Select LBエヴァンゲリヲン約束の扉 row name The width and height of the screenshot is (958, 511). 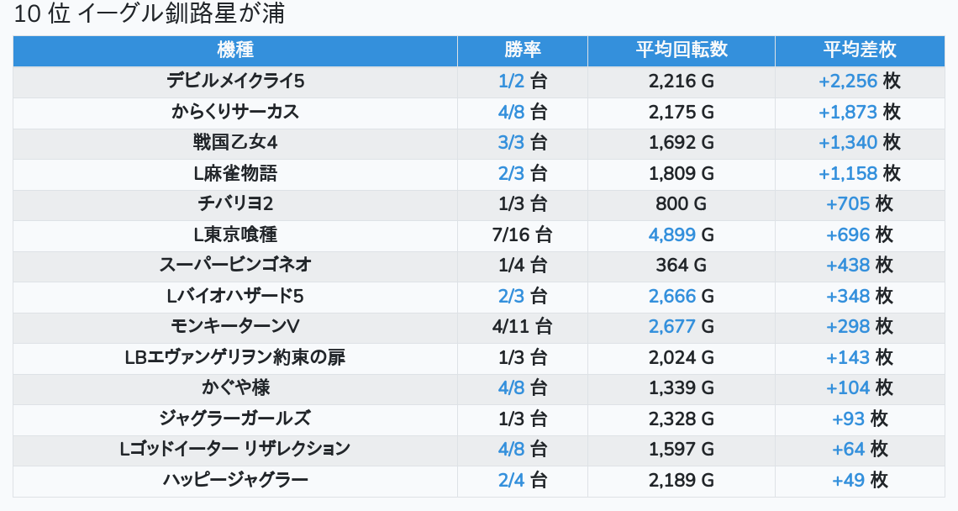pos(235,357)
